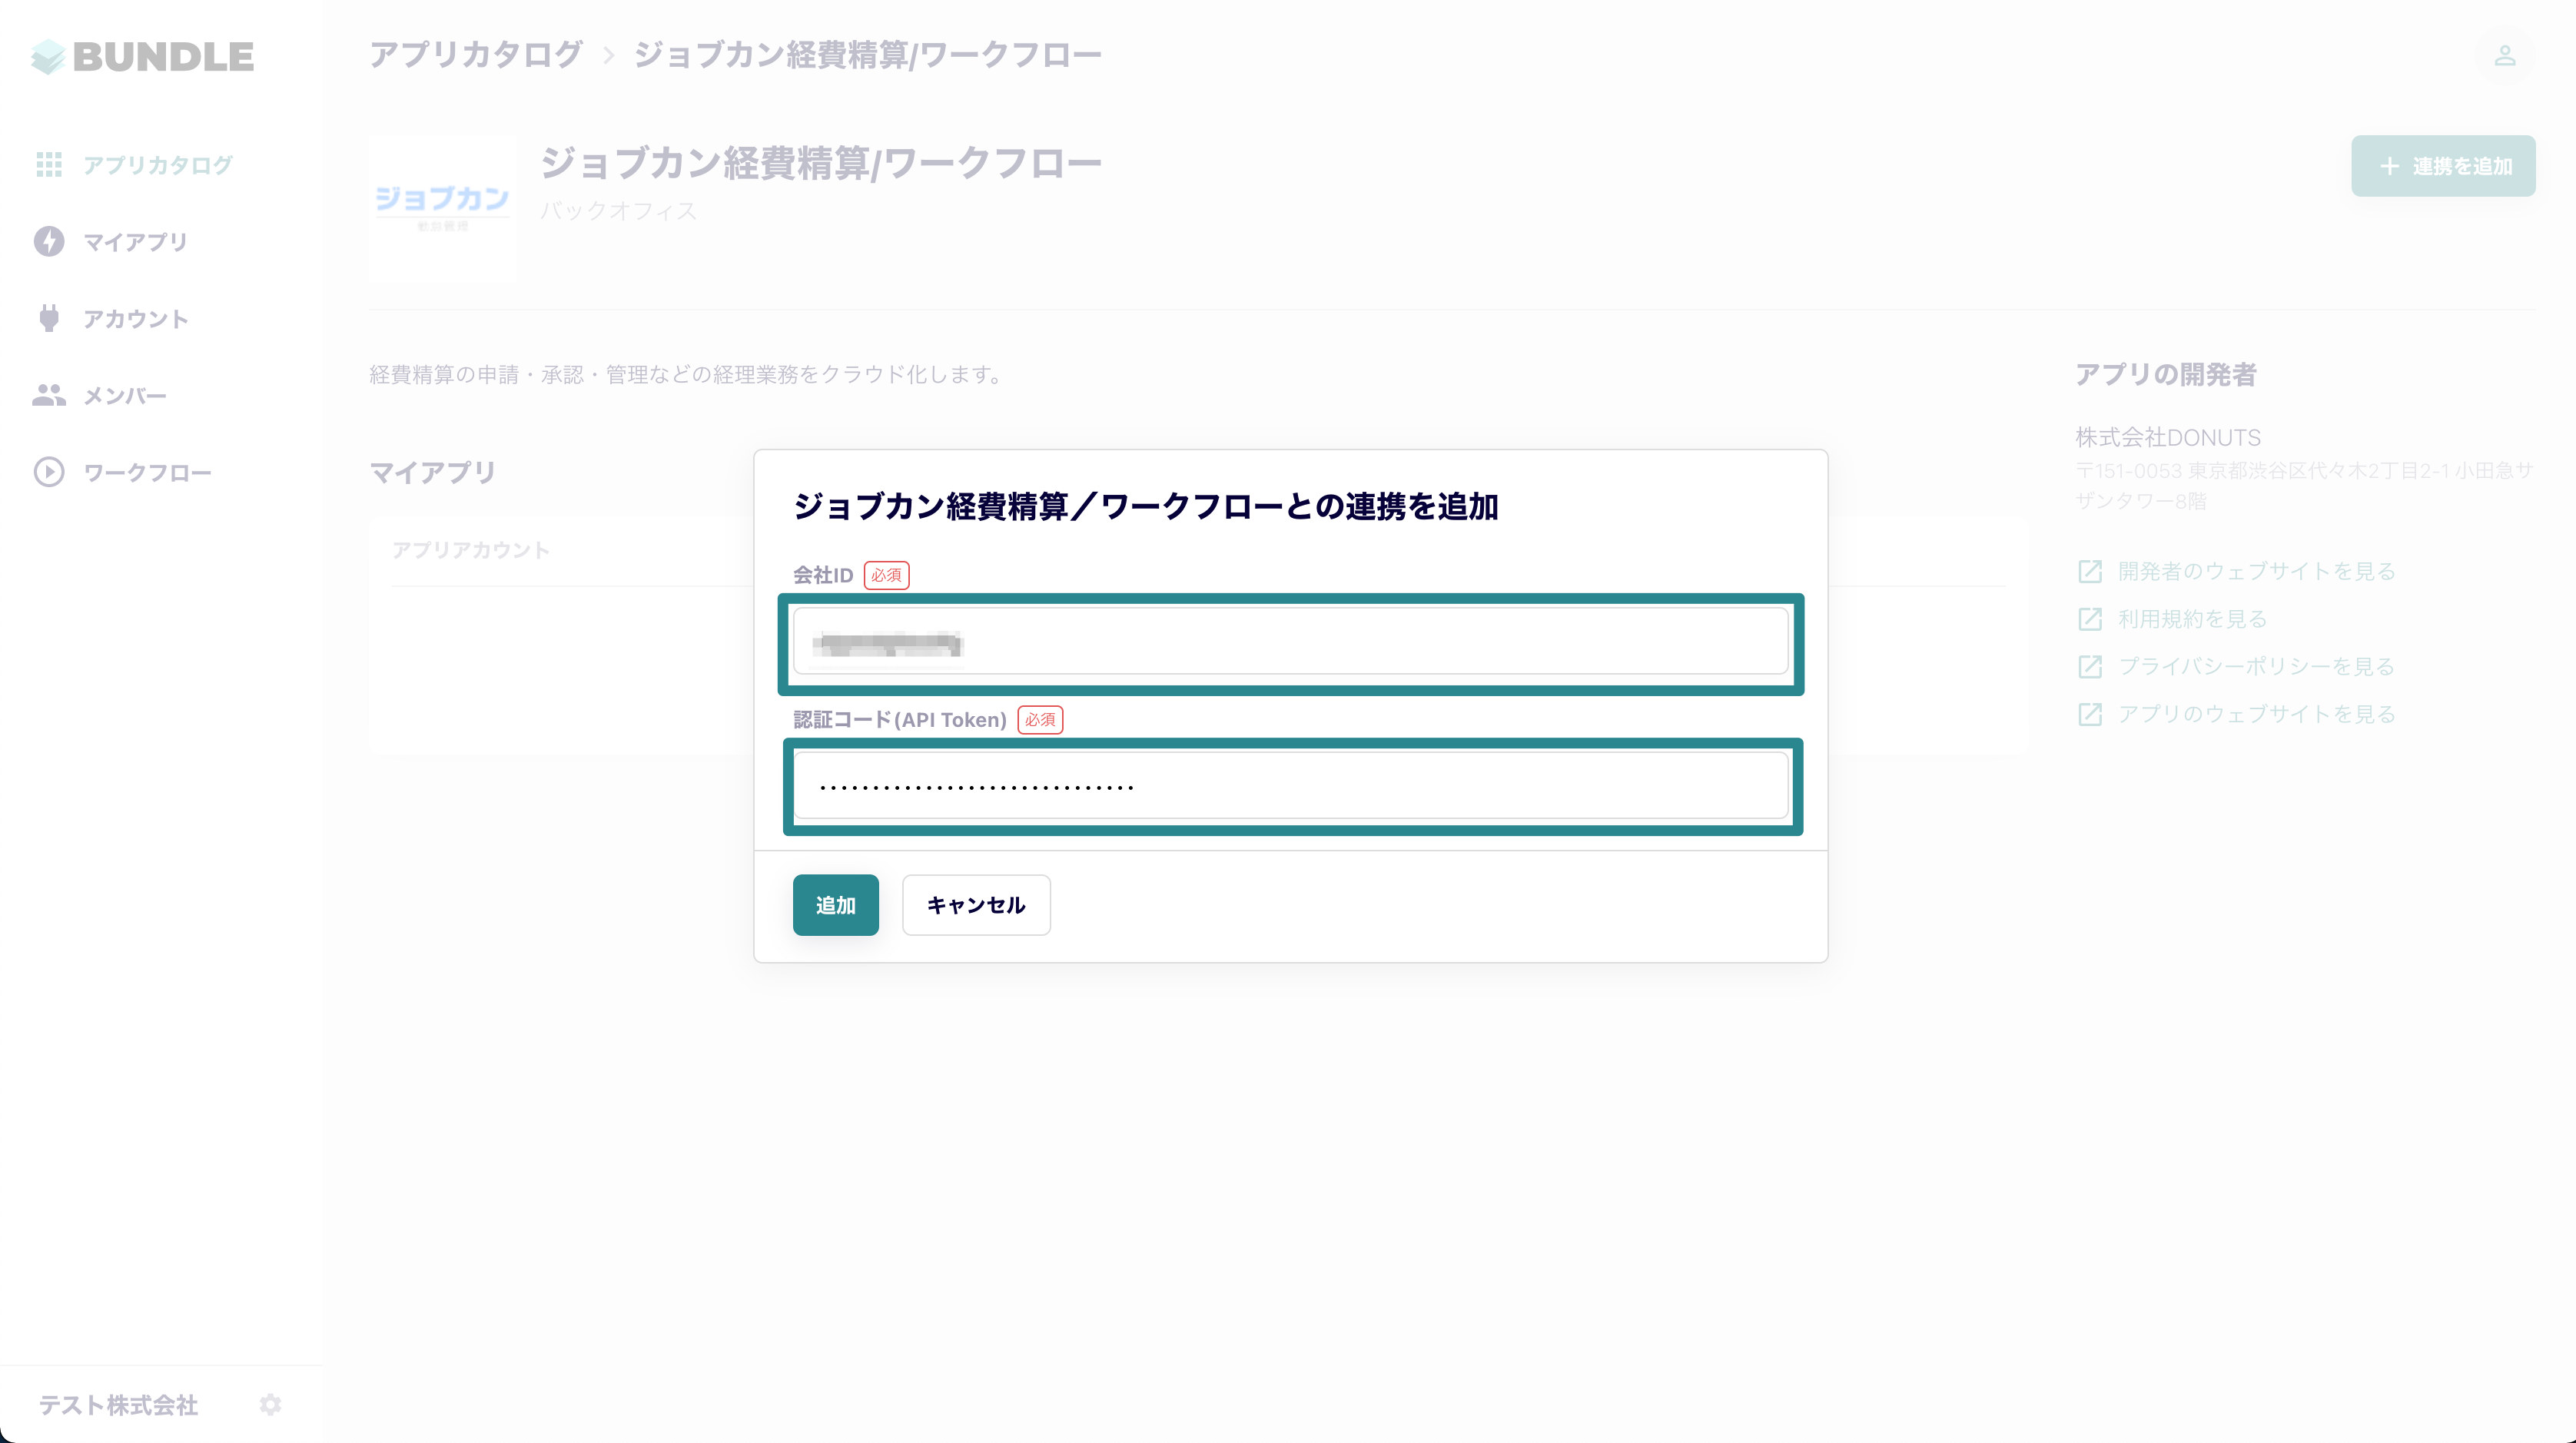Click ジョブカン経費精算/ワークフロー breadcrumb
2576x1443 pixels.
[x=868, y=55]
